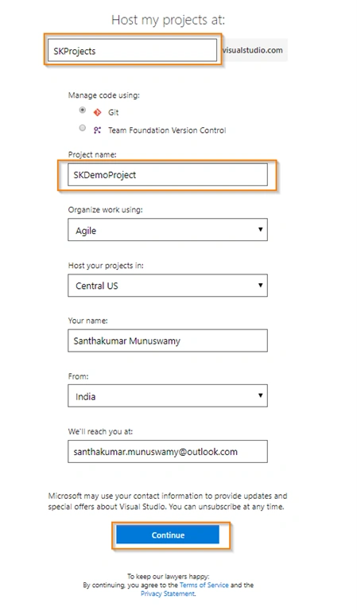357x611 pixels.
Task: Click the Team Foundation Version Control label
Action: tap(167, 130)
